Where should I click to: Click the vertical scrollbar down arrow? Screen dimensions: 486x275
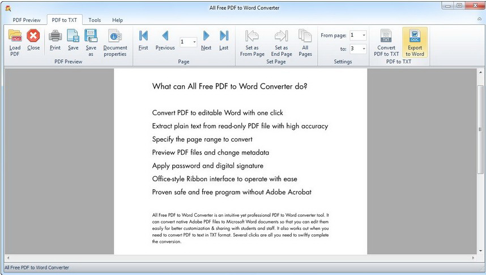tap(480, 251)
